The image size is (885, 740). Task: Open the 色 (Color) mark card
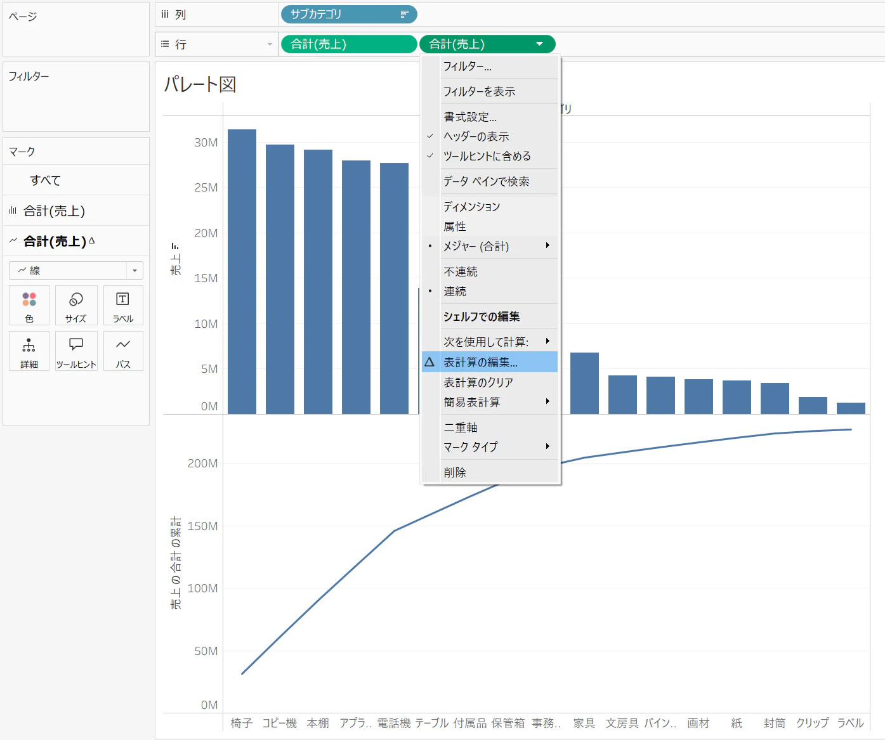(29, 306)
